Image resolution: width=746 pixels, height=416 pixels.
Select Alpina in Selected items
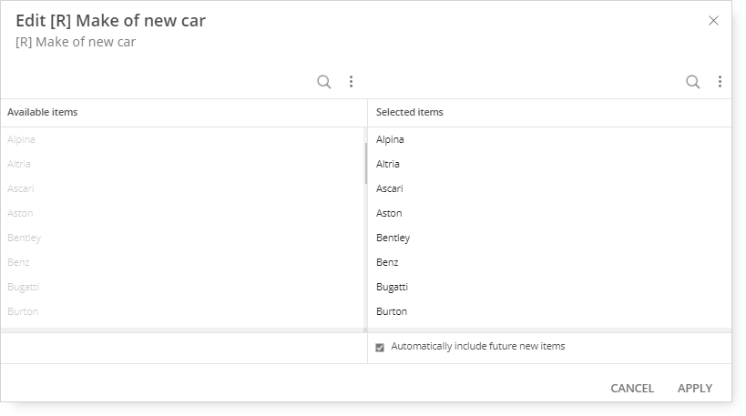click(549, 139)
